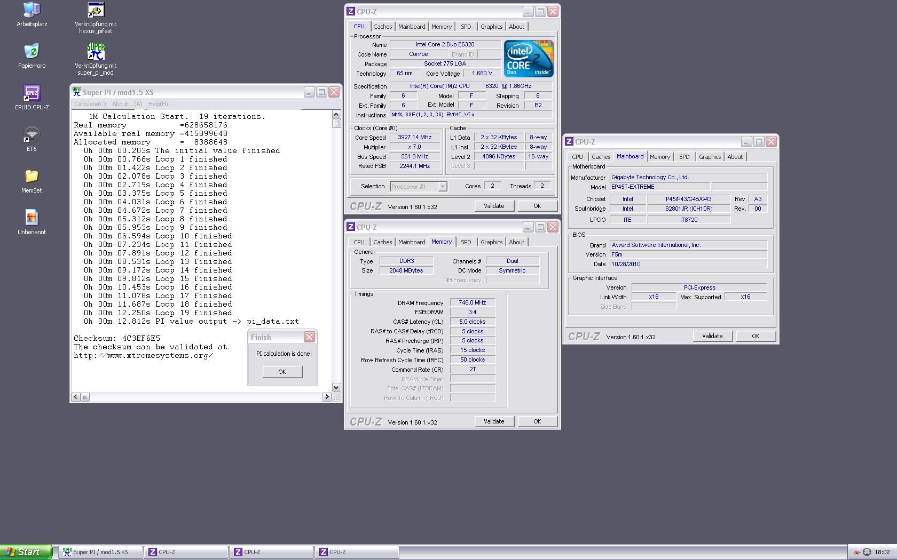Image resolution: width=897 pixels, height=560 pixels.
Task: Select the Unbenannt image file icon
Action: coord(32,218)
